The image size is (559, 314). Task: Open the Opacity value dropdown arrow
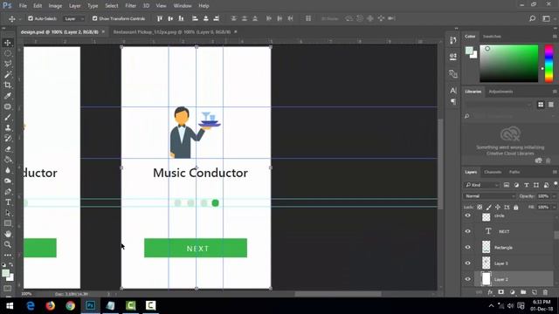point(554,196)
